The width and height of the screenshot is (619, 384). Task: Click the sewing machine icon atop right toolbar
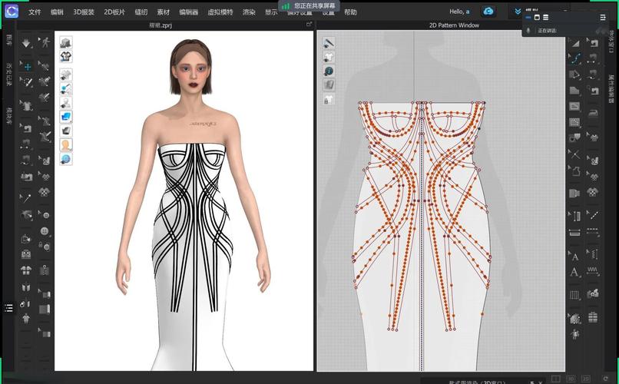[593, 42]
